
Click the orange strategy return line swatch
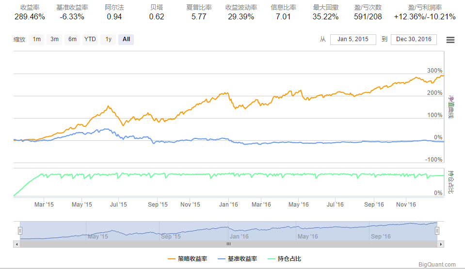click(171, 259)
